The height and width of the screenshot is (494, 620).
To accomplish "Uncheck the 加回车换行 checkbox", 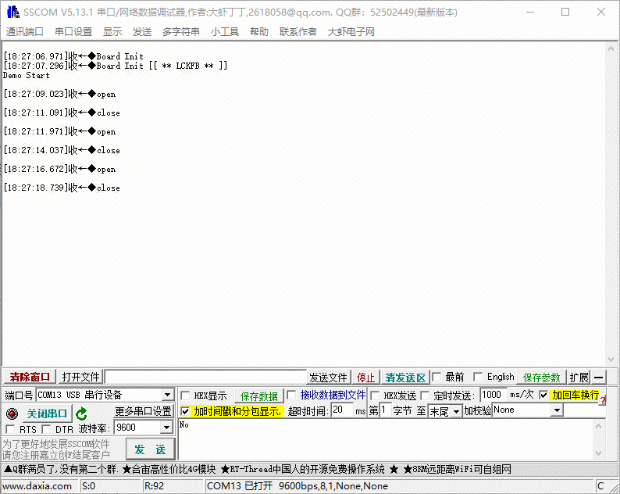I will (x=543, y=395).
